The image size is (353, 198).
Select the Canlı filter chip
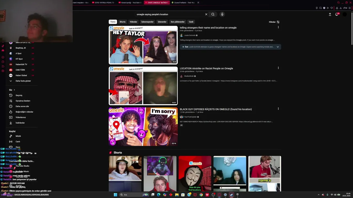coord(191,22)
